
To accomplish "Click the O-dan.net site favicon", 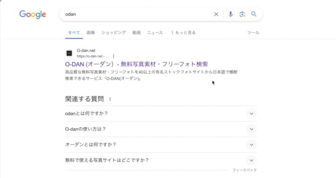I will pos(69,53).
